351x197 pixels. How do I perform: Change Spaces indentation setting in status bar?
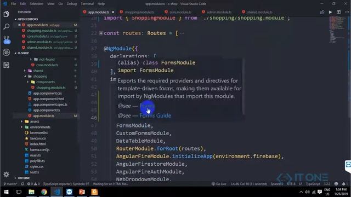pos(277,184)
